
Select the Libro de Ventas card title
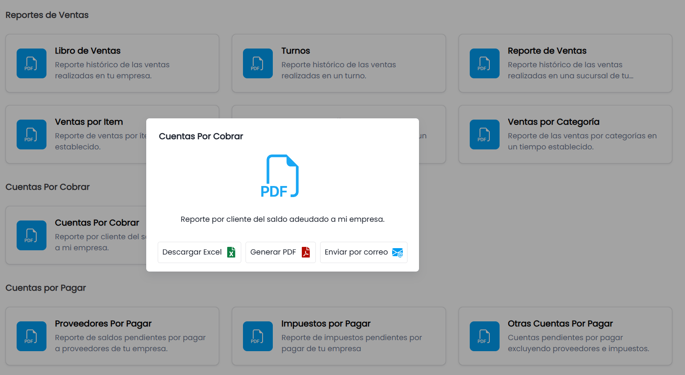[88, 51]
